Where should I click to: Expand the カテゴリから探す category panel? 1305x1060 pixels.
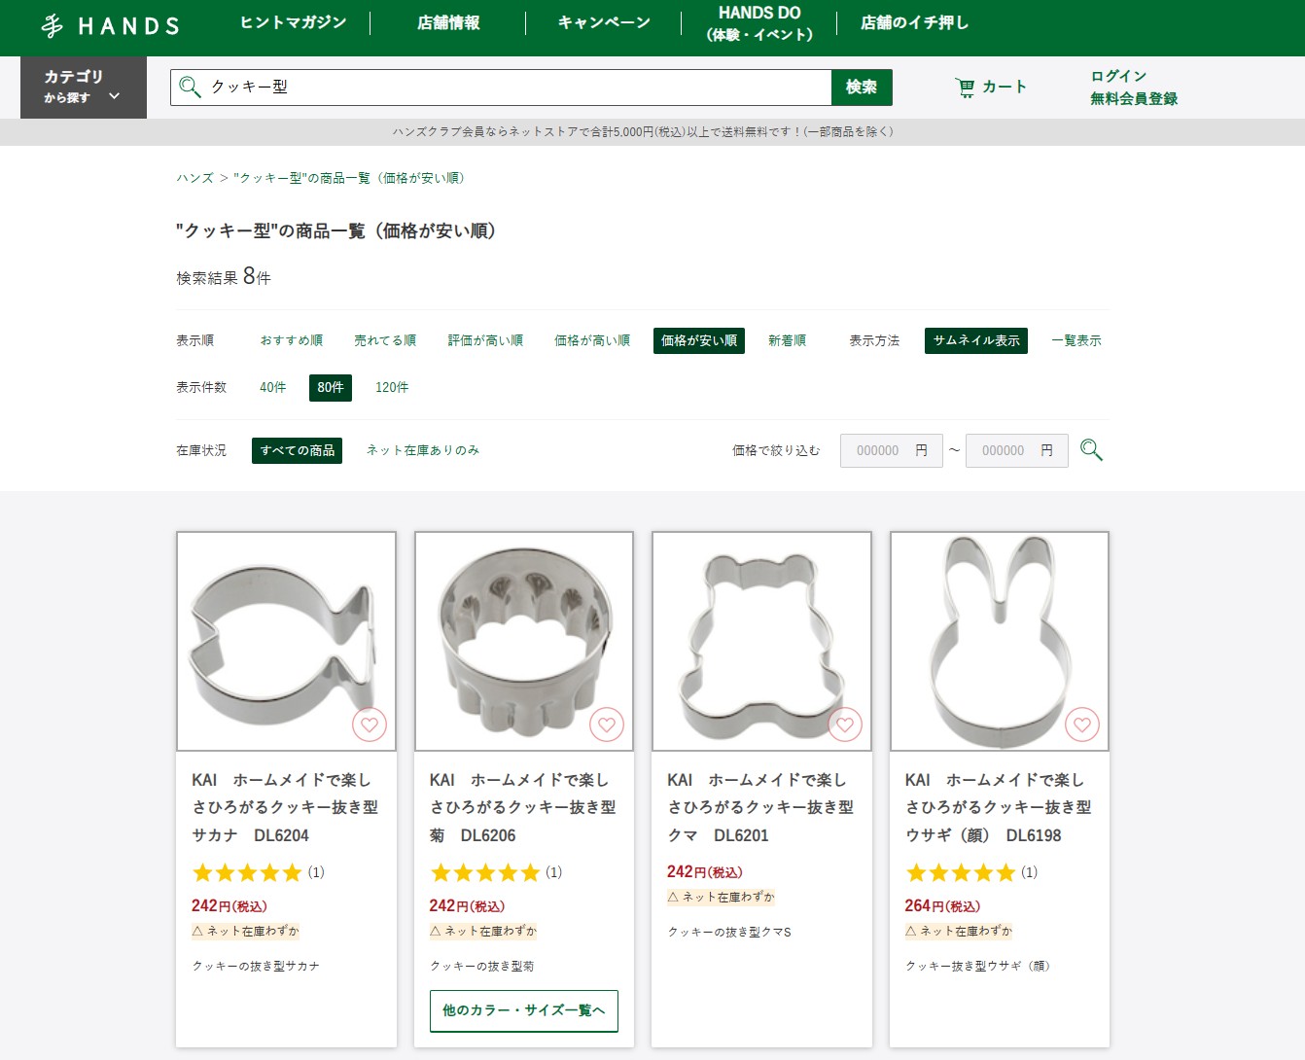pyautogui.click(x=83, y=87)
